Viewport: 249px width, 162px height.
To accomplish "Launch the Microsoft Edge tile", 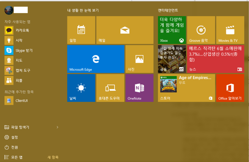I will pos(96,59).
